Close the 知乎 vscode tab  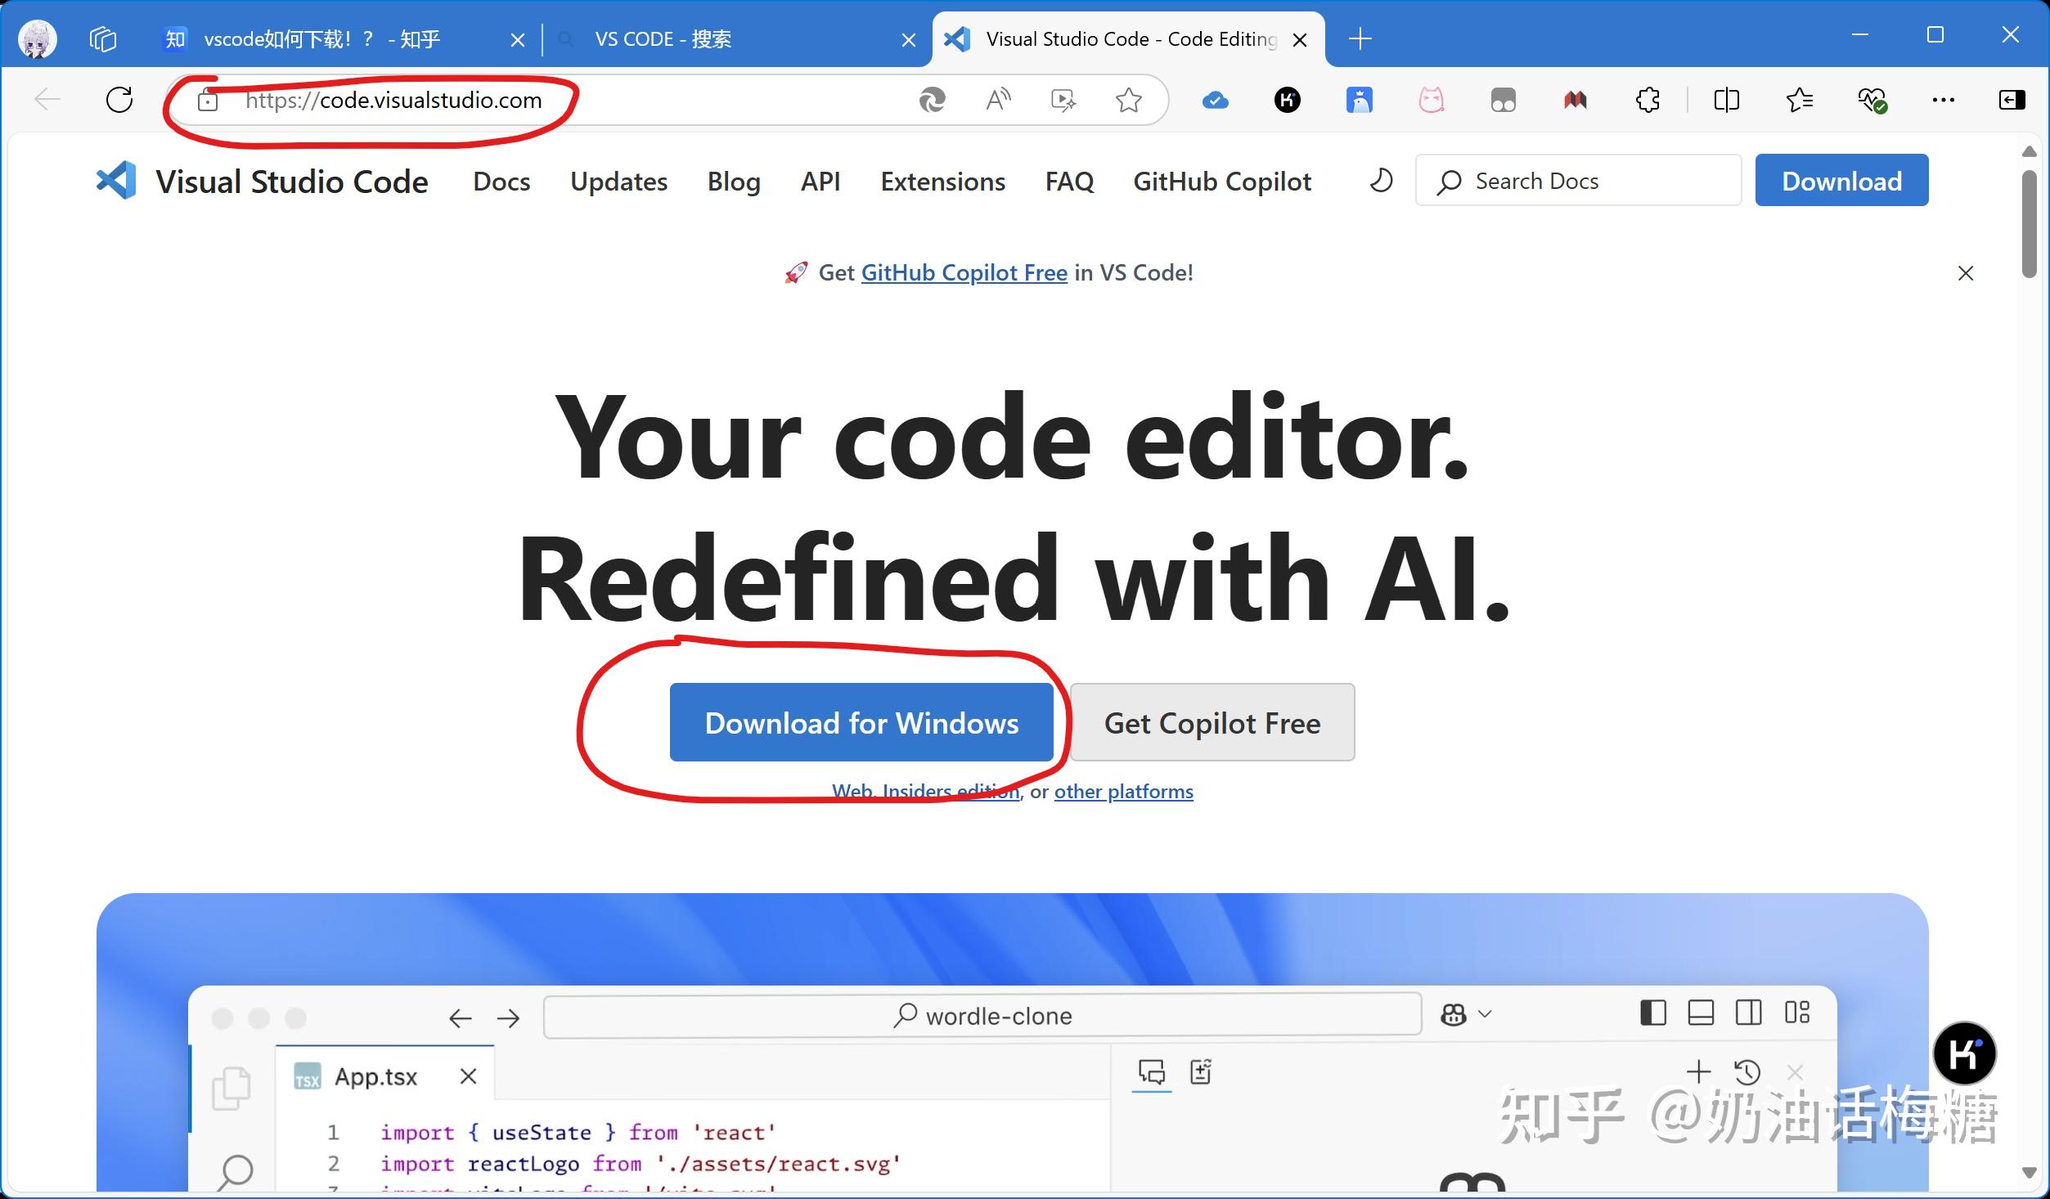point(518,39)
